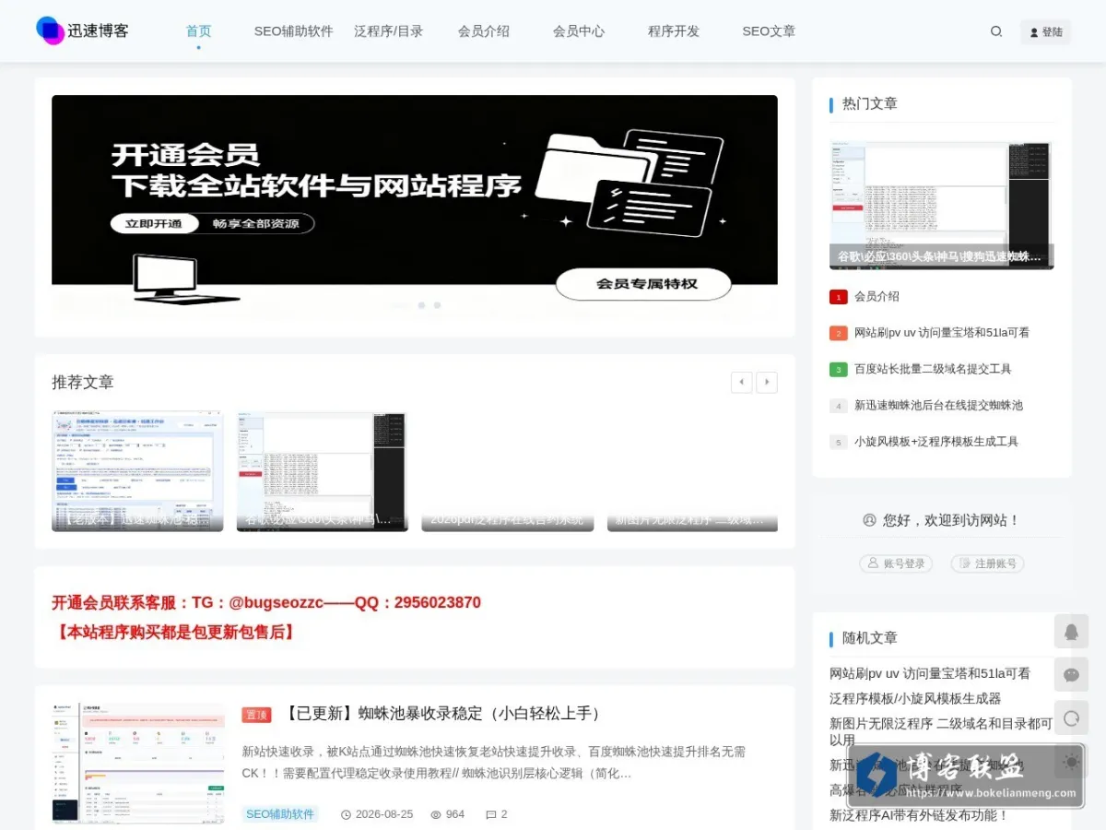This screenshot has height=830, width=1106.
Task: Click the 开通会员 banner slide image
Action: (415, 207)
